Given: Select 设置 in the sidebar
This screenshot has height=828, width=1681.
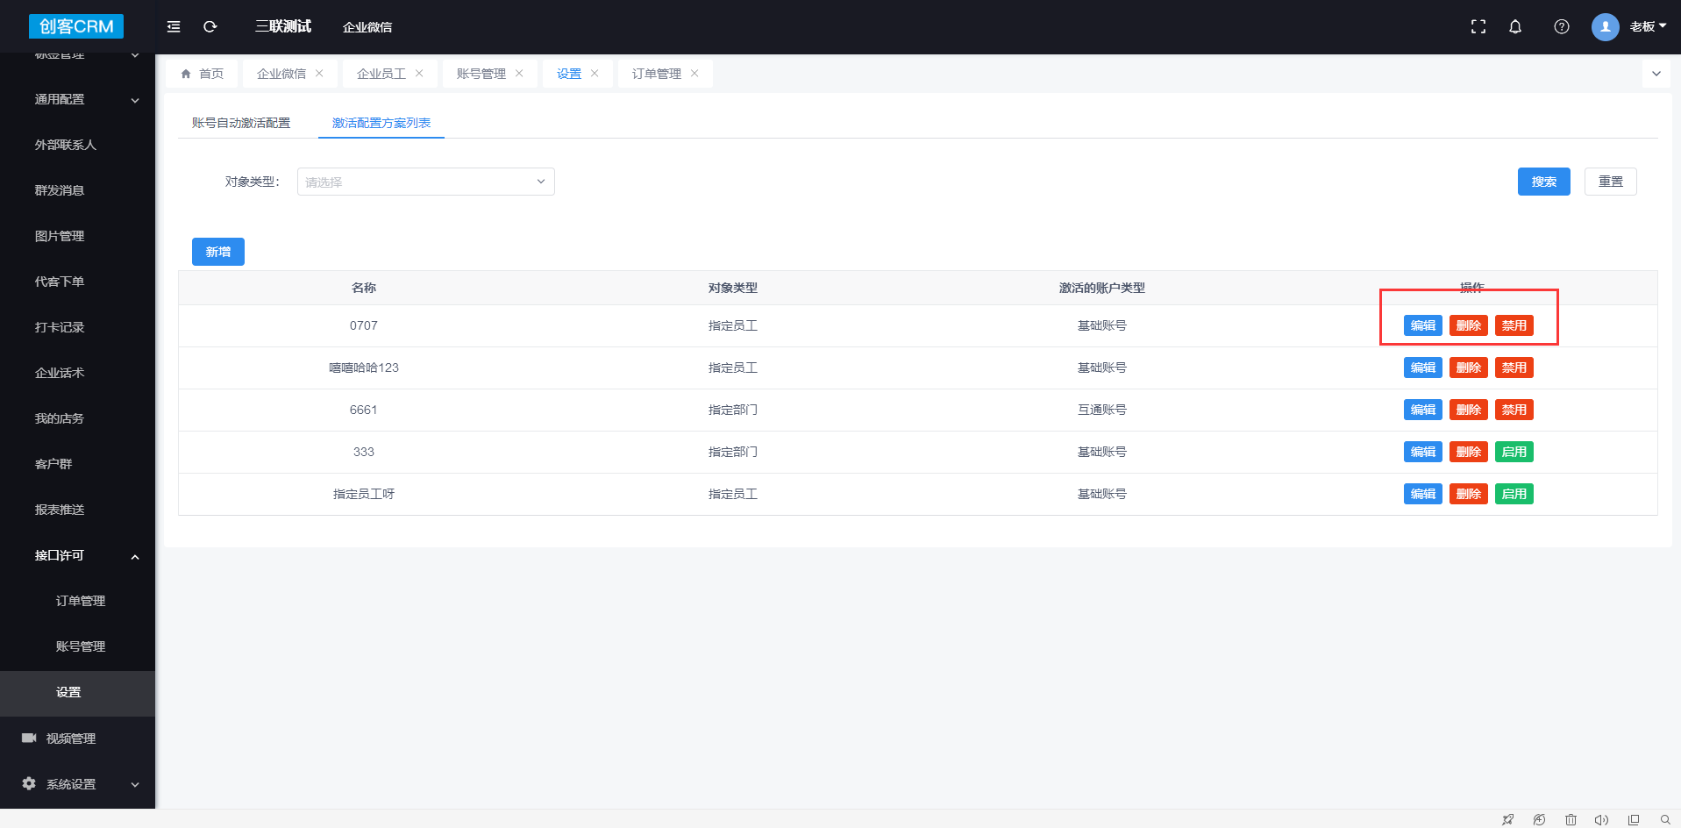Looking at the screenshot, I should [78, 693].
